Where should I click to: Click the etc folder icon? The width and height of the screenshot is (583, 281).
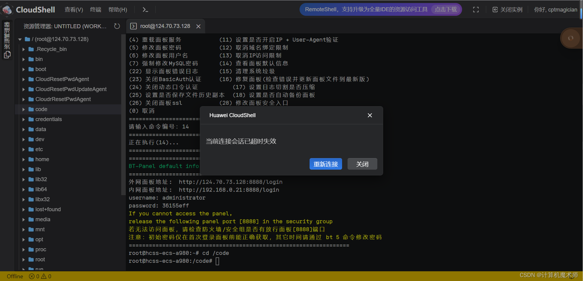coord(31,149)
